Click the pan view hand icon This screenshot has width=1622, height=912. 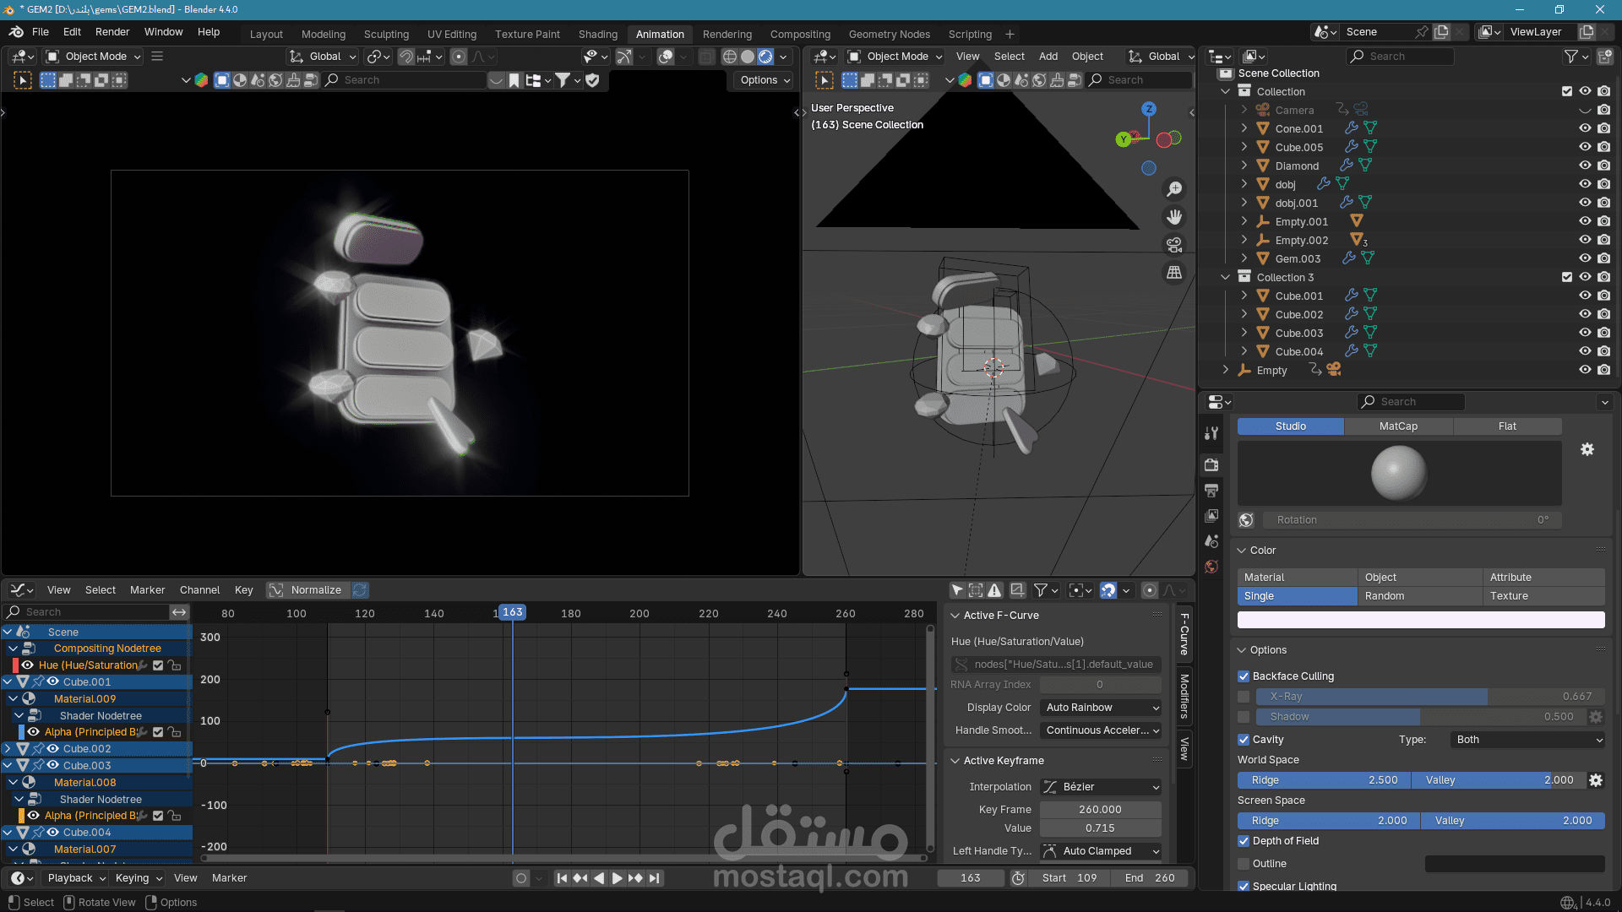pyautogui.click(x=1174, y=217)
